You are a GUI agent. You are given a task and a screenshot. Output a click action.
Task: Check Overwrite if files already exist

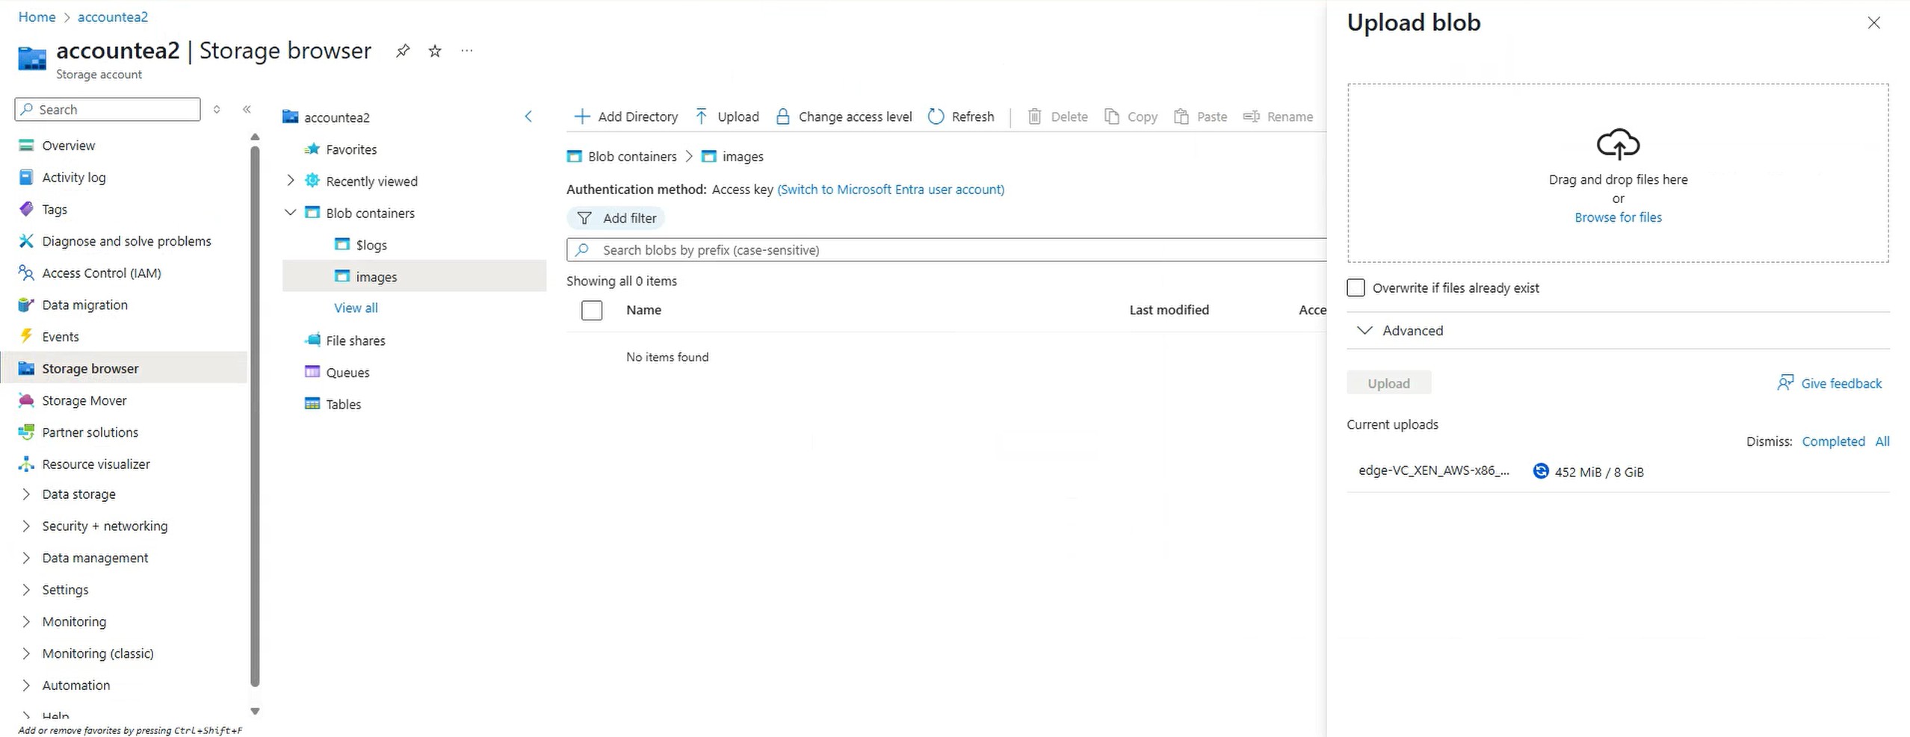pyautogui.click(x=1356, y=288)
